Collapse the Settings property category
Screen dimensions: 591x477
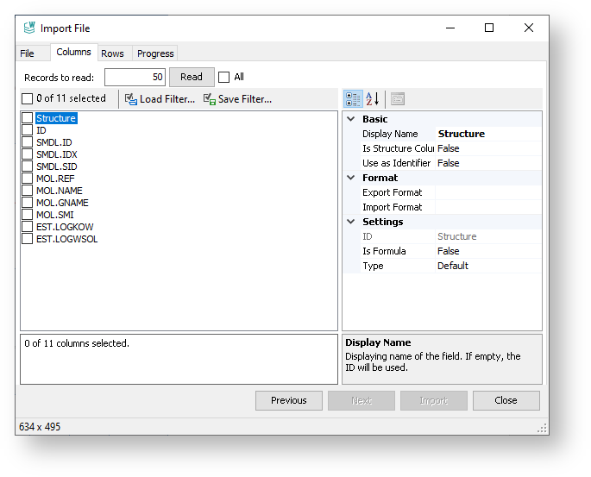coord(351,222)
